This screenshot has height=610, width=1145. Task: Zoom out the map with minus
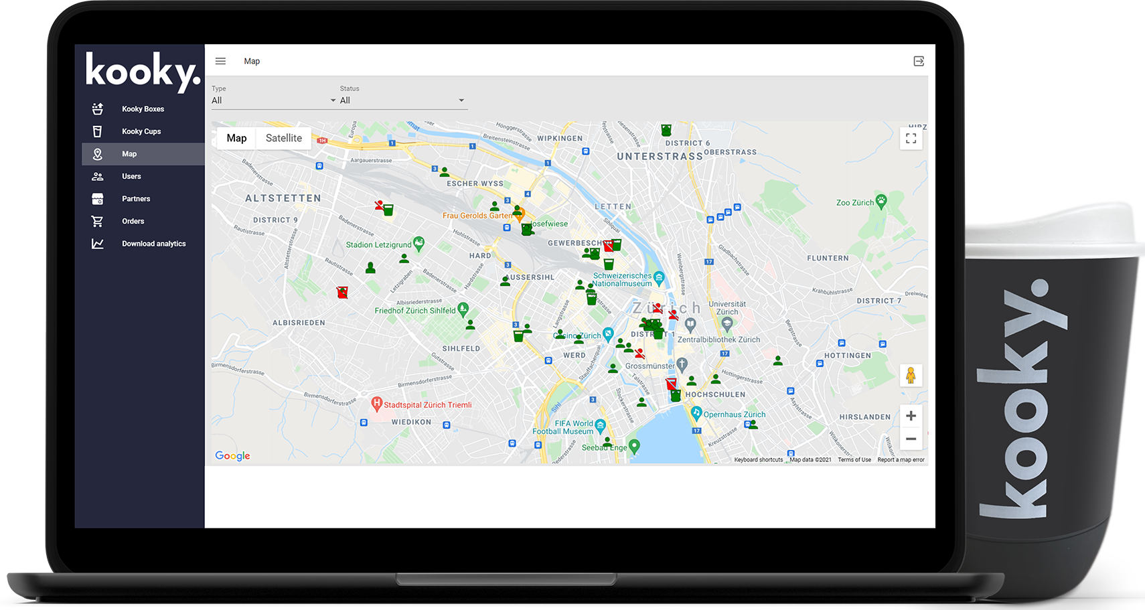911,439
